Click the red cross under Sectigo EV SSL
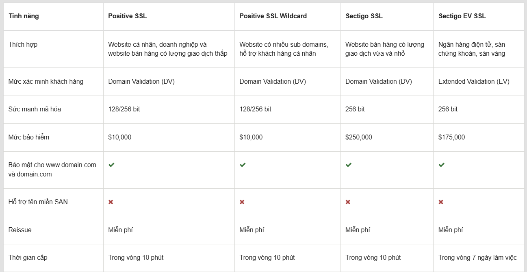527x272 pixels. (x=441, y=202)
